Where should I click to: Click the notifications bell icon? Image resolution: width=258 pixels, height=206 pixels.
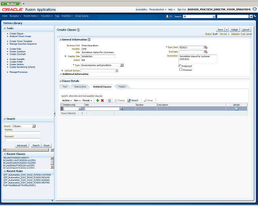[167, 16]
